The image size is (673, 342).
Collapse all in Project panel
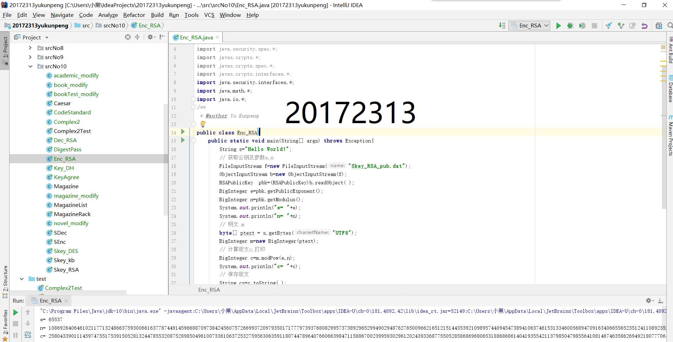137,37
